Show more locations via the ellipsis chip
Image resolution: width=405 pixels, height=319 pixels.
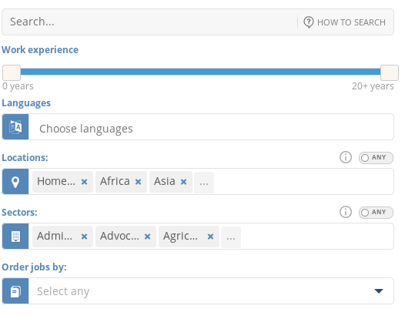(x=204, y=183)
